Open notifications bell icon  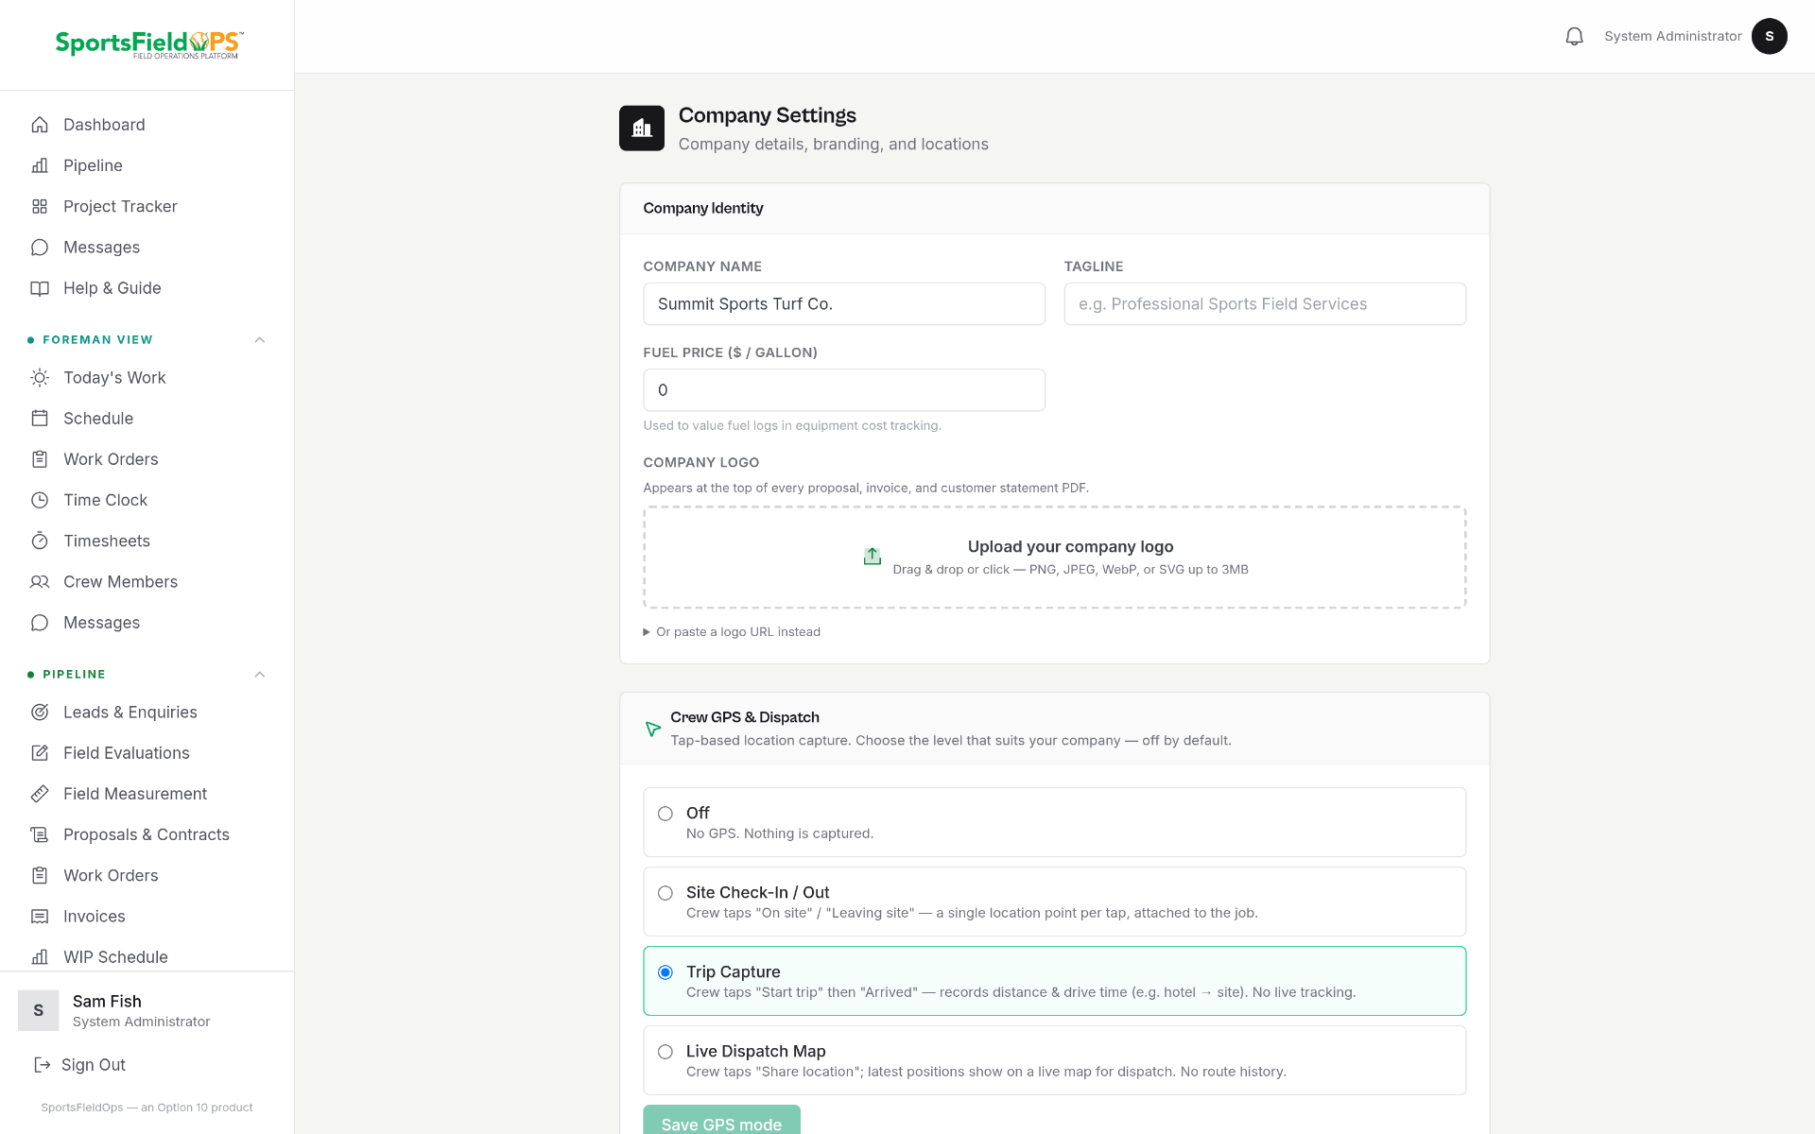tap(1574, 36)
